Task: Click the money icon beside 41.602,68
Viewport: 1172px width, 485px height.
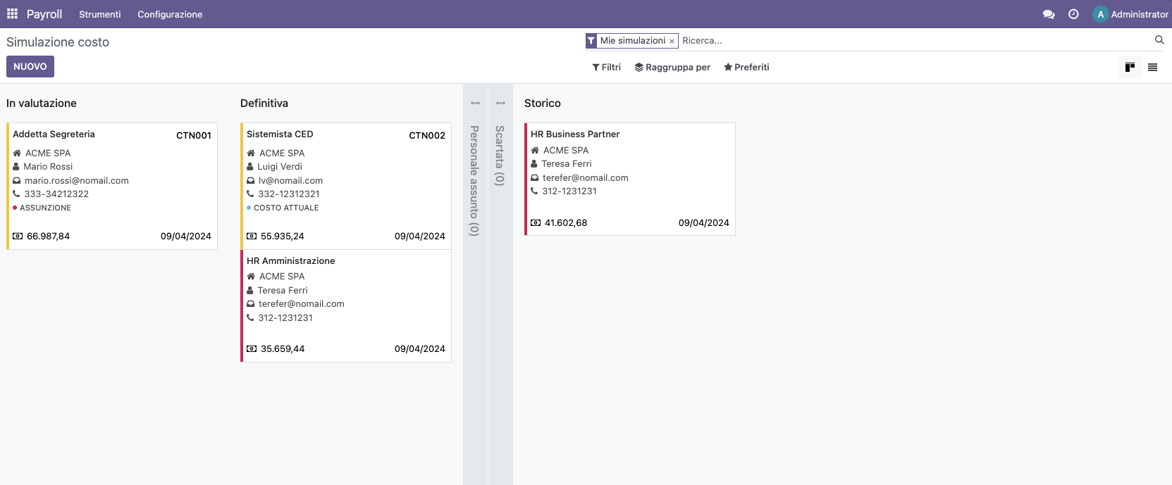Action: [x=536, y=223]
